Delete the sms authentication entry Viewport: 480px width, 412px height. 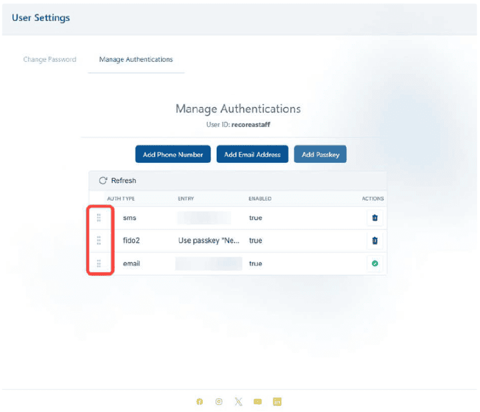coord(374,218)
